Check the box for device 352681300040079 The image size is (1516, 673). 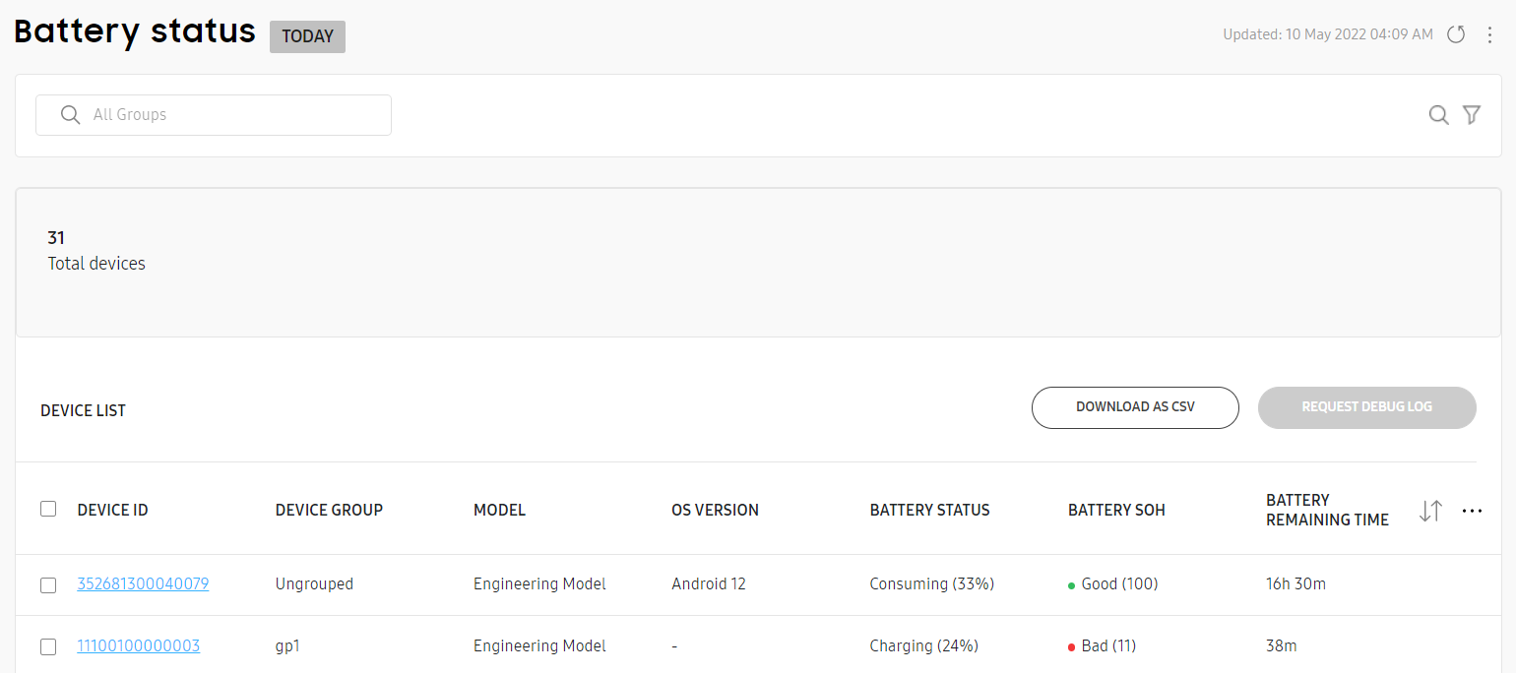click(48, 585)
